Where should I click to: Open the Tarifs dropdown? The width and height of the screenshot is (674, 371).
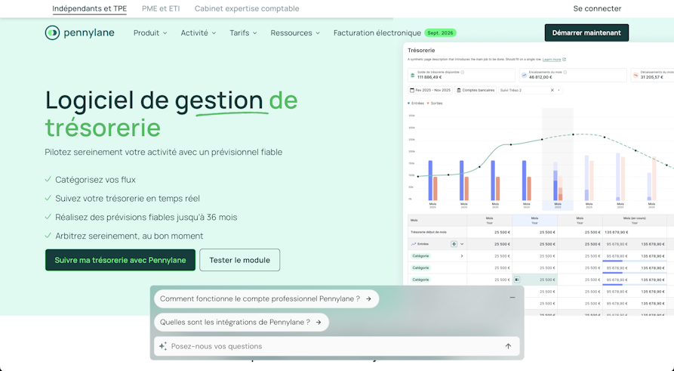coord(243,32)
